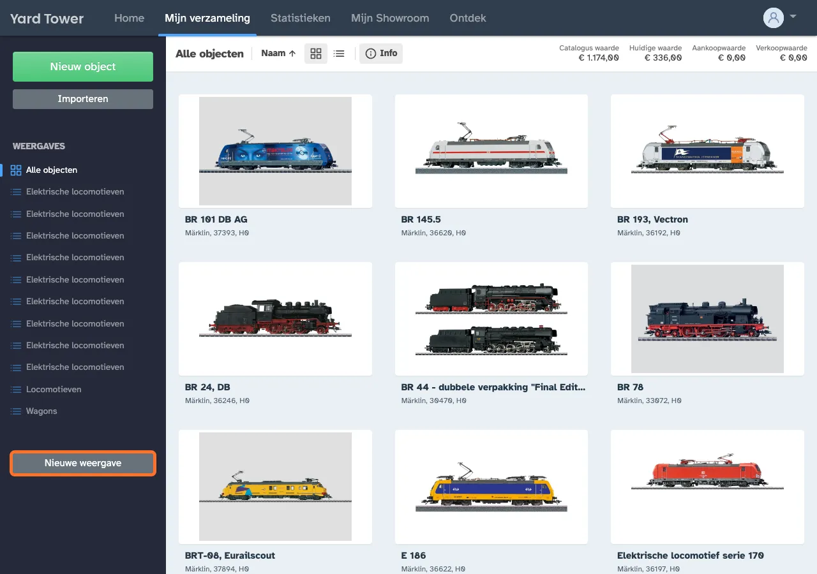Open Mijn verzameling tab

coord(207,18)
